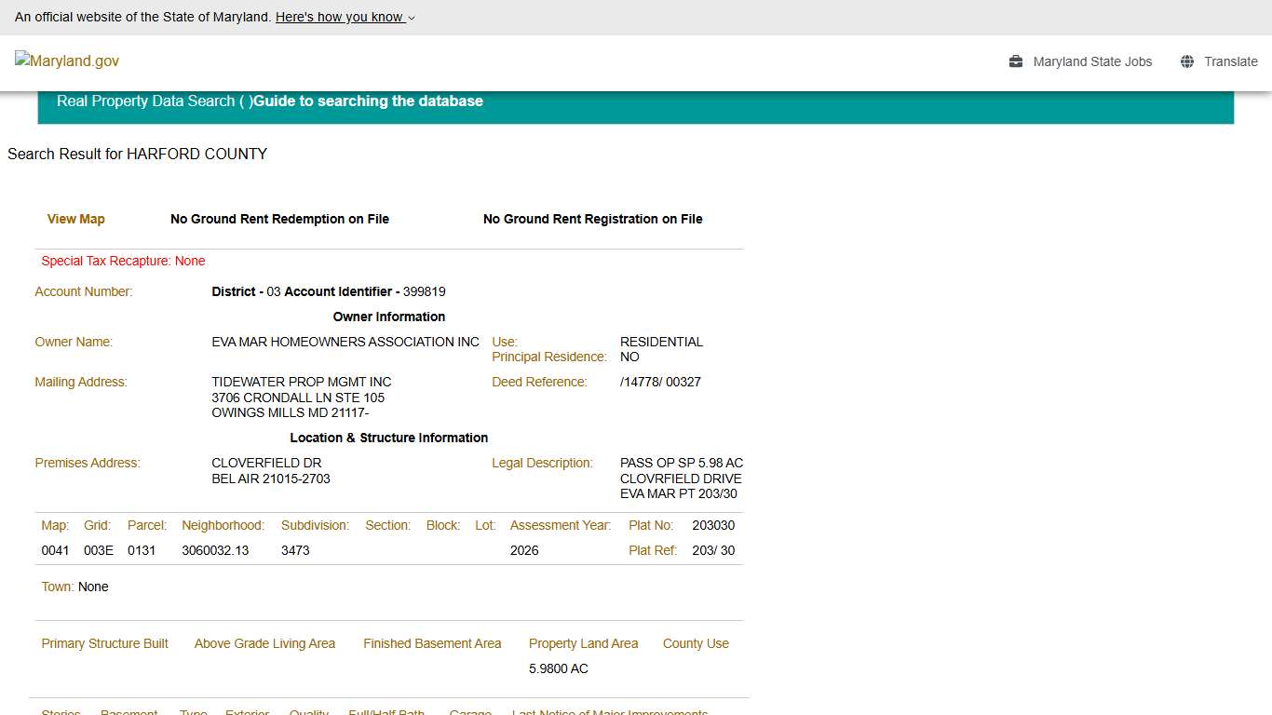Click the Search Result for HARFORD COUNTY heading
This screenshot has height=715, width=1272.
(137, 154)
